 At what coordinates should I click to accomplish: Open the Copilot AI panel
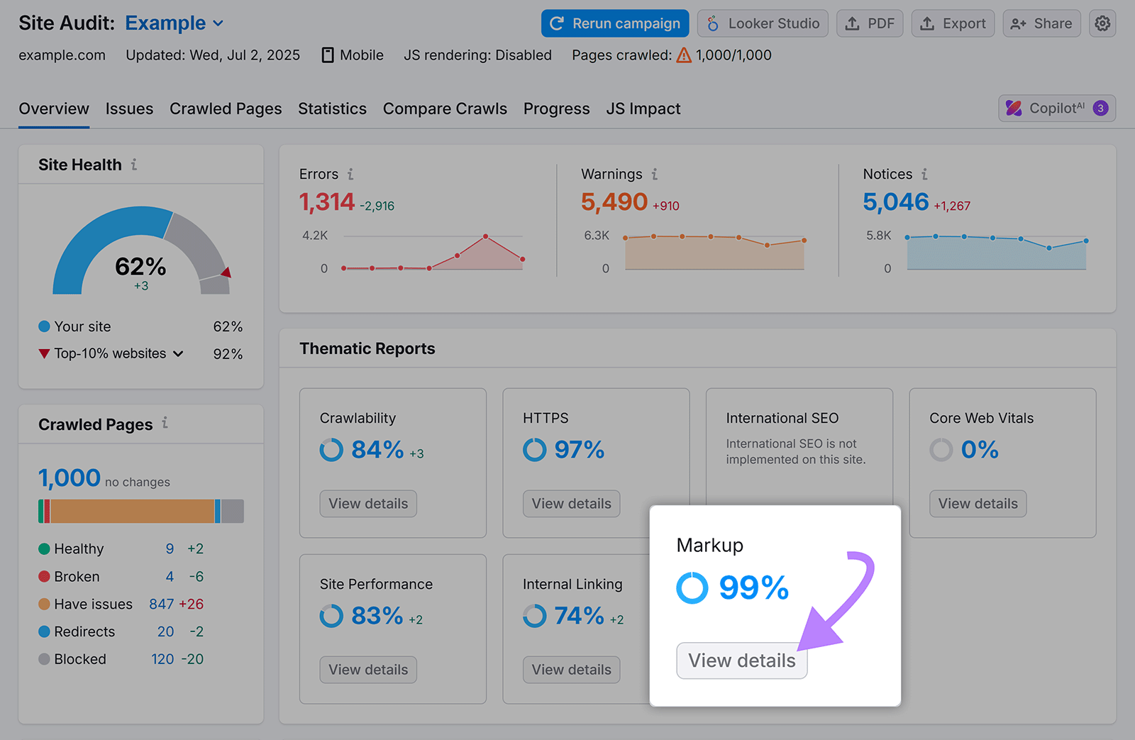tap(1056, 108)
